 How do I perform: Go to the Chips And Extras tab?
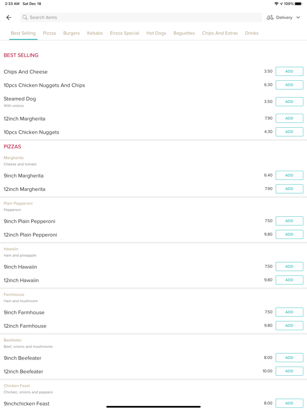coord(220,33)
